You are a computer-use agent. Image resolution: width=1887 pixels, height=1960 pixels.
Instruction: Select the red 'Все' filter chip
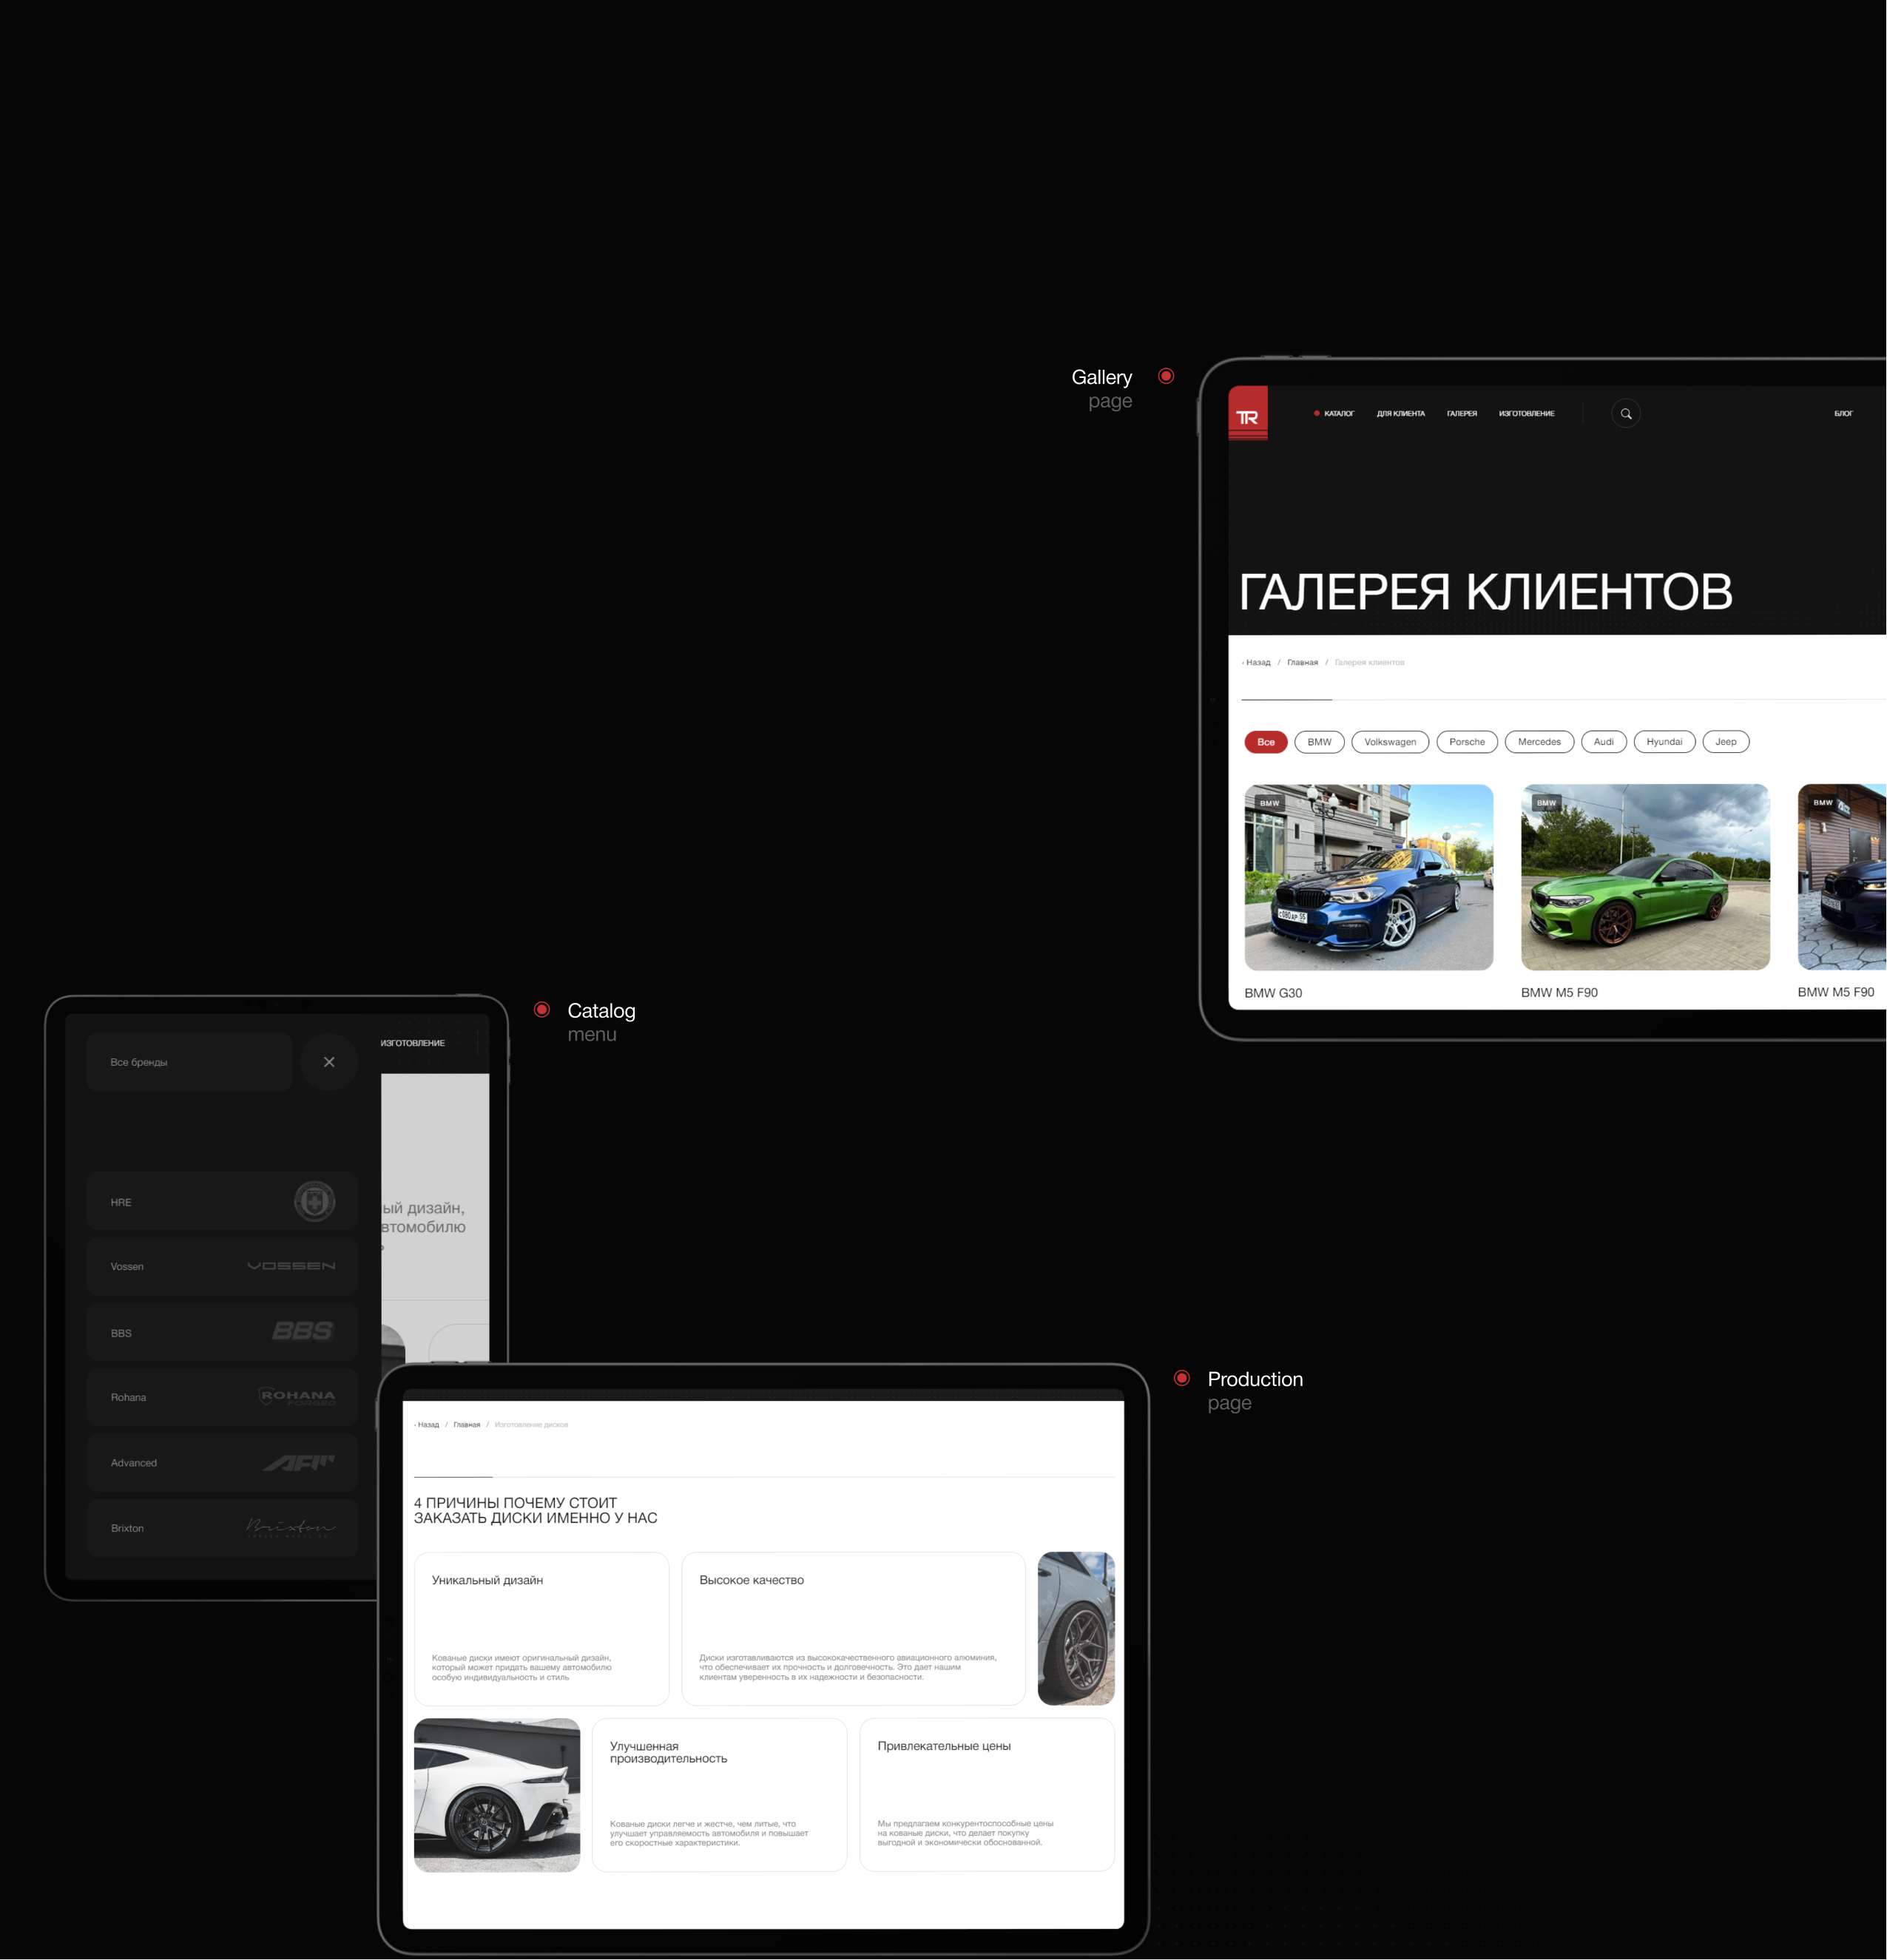pos(1265,742)
